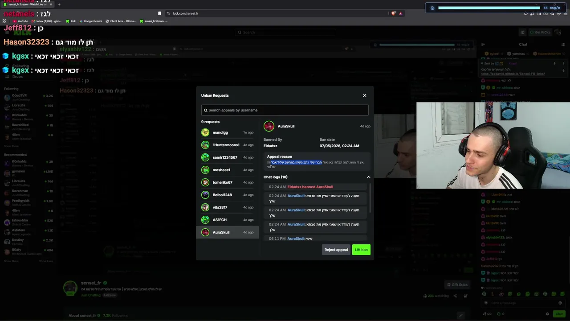Open the browser hamburger menu
The height and width of the screenshot is (321, 570).
[566, 13]
